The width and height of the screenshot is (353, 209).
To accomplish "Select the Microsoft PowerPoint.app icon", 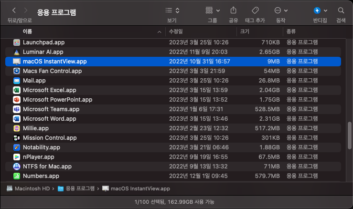I will point(17,100).
